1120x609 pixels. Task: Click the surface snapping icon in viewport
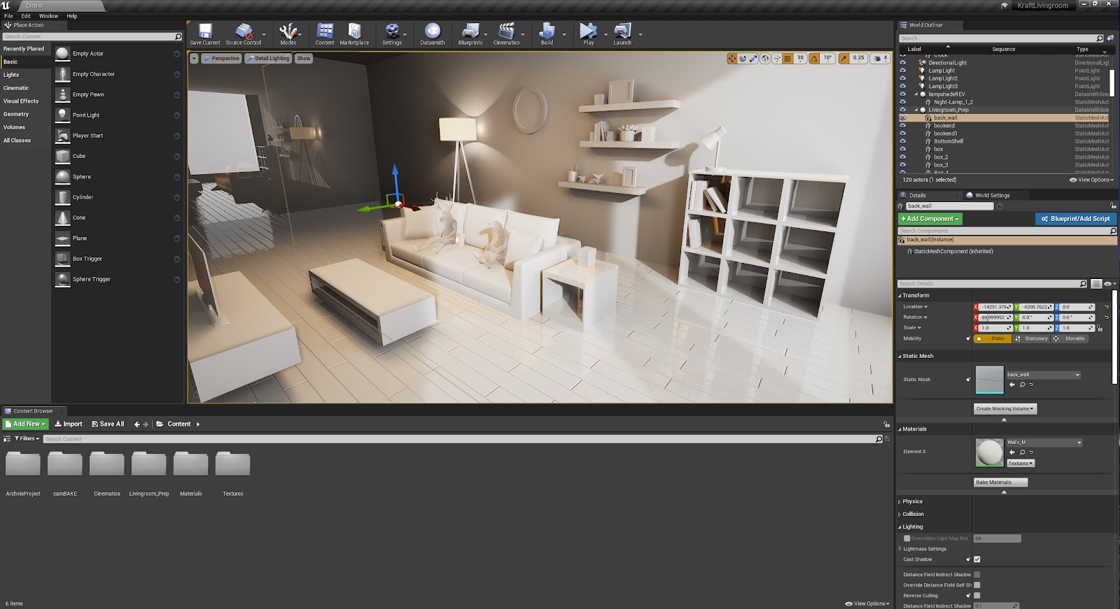tap(776, 59)
